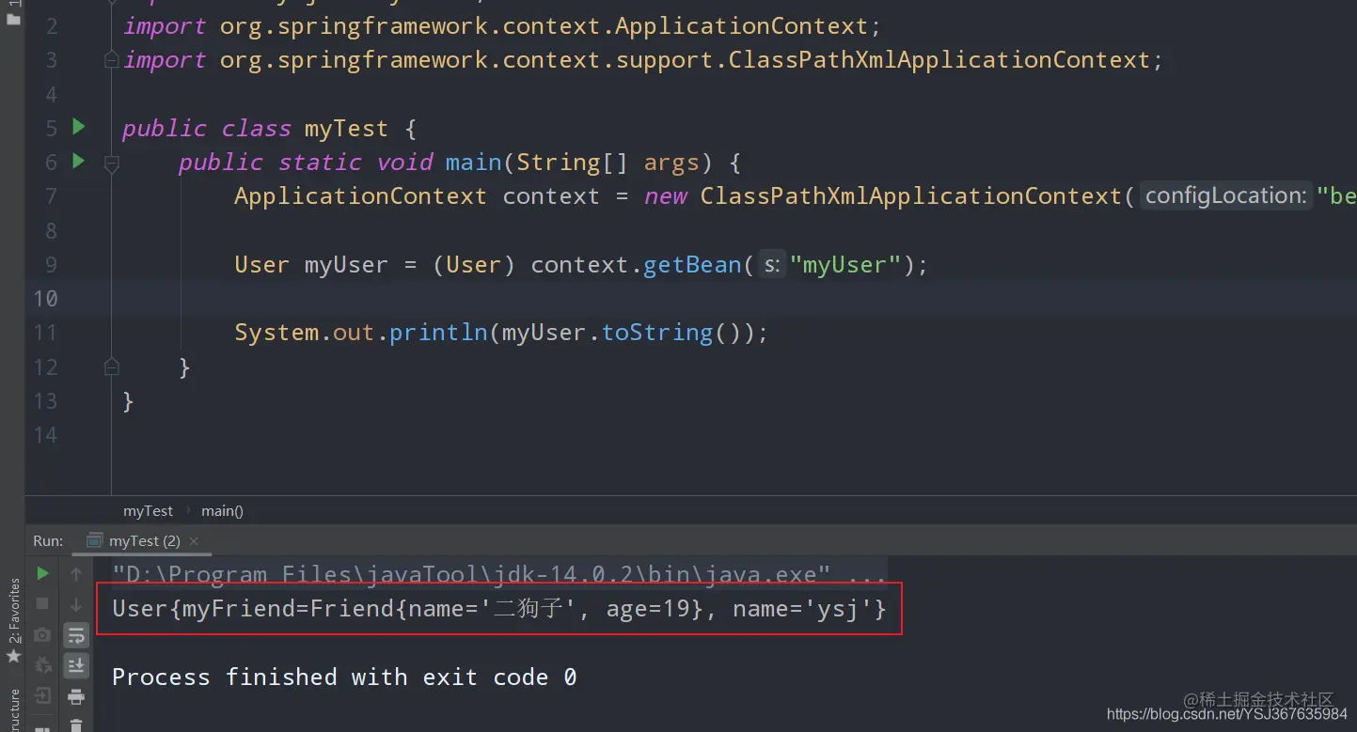Click the User{myFriend=Friend...} output line
This screenshot has height=732, width=1357.
[498, 609]
